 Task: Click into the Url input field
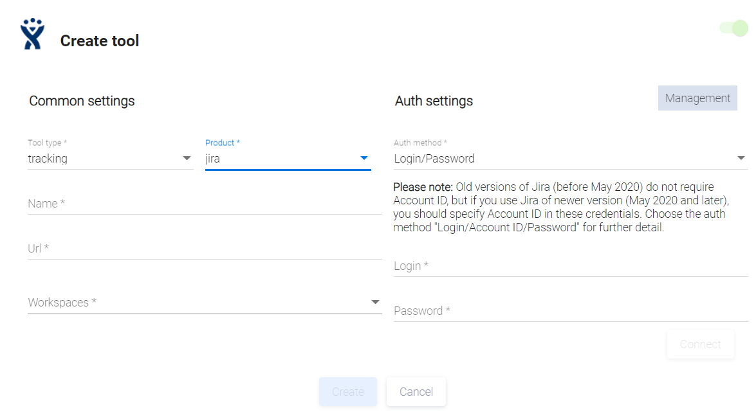(x=205, y=249)
